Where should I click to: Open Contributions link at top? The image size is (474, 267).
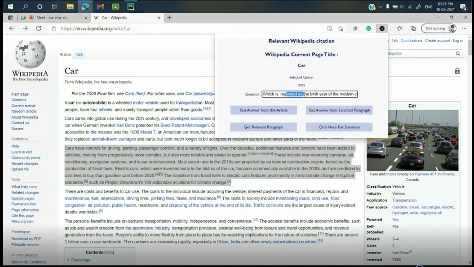click(411, 40)
